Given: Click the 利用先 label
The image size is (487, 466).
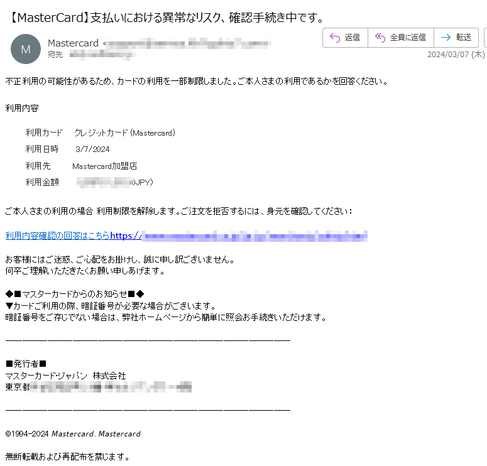Looking at the screenshot, I should tap(38, 166).
